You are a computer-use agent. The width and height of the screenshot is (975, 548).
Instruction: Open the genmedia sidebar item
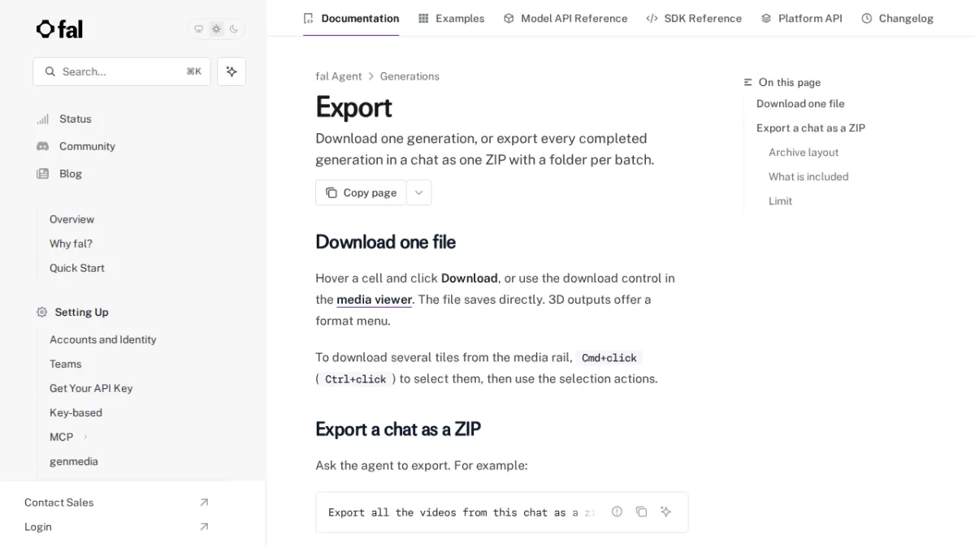tap(73, 461)
